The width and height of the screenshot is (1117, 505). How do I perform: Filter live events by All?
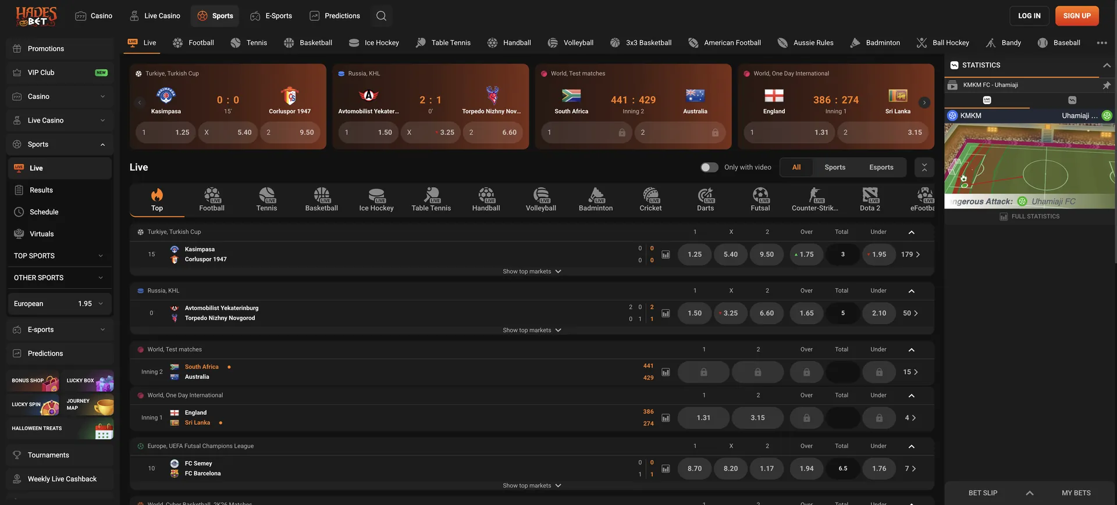point(796,167)
